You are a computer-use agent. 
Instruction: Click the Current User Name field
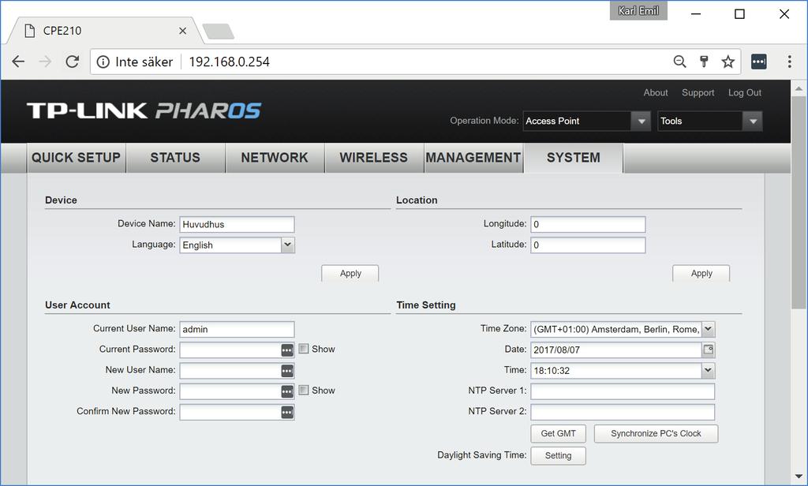coord(237,329)
